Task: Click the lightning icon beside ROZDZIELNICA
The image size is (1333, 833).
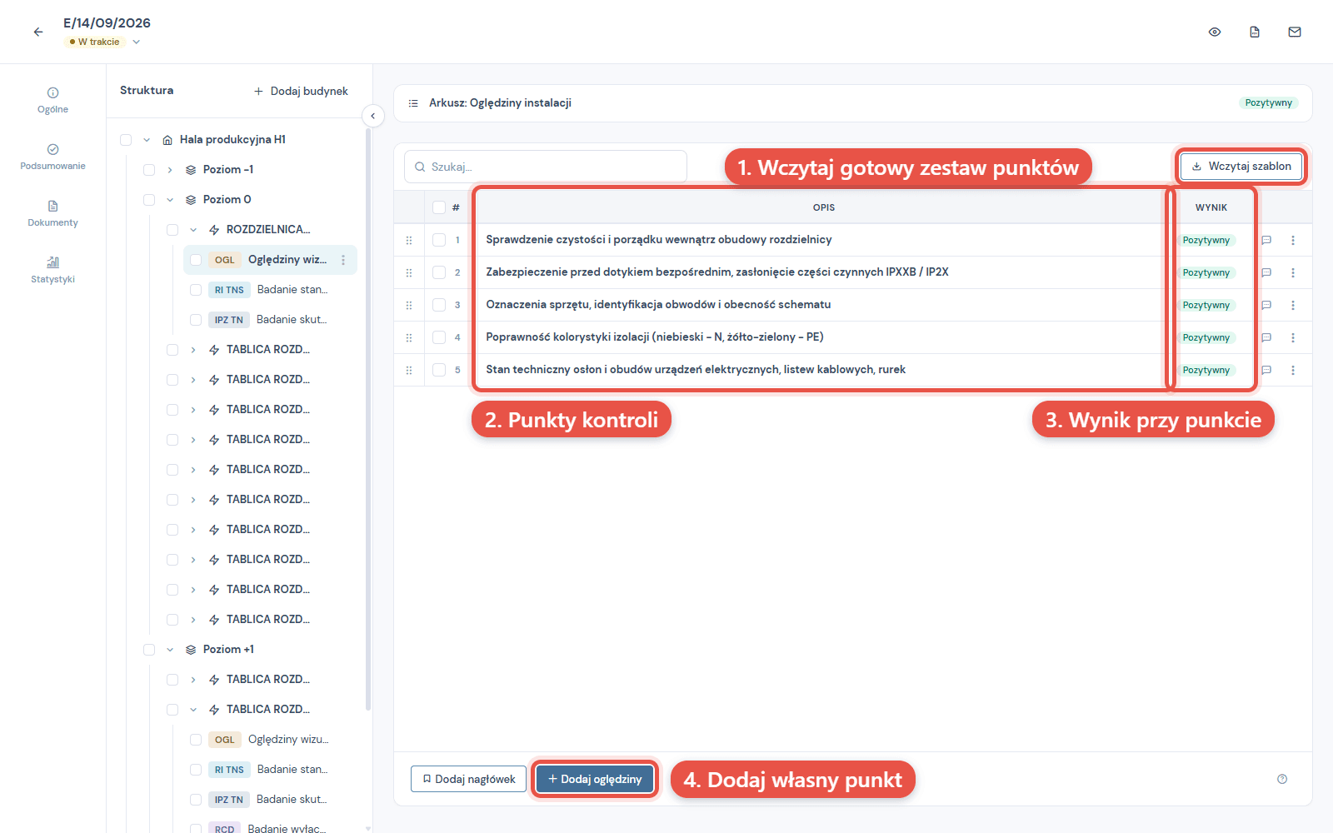Action: [214, 230]
